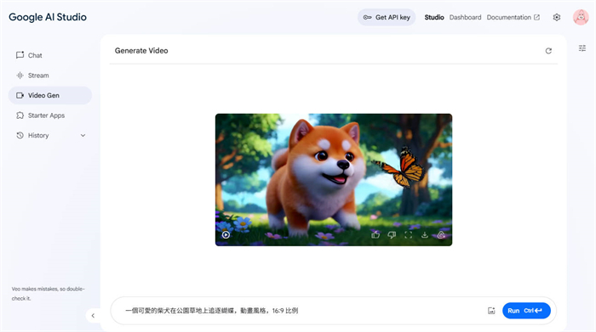
Task: Click the Generate Video heading
Action: (141, 51)
